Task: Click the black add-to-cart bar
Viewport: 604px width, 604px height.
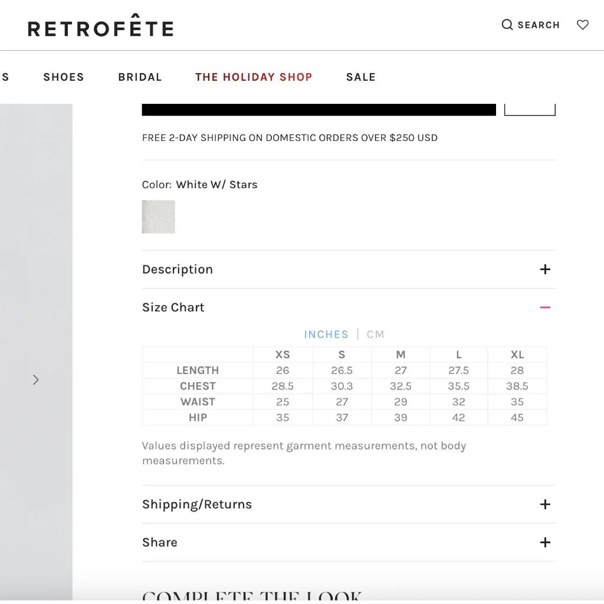Action: tap(319, 110)
